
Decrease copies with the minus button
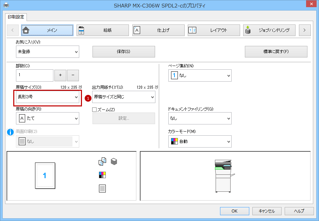point(73,75)
